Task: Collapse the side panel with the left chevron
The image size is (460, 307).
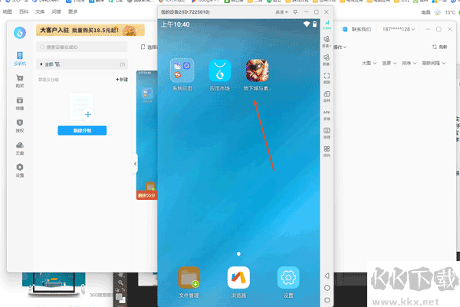Action: [x=135, y=164]
